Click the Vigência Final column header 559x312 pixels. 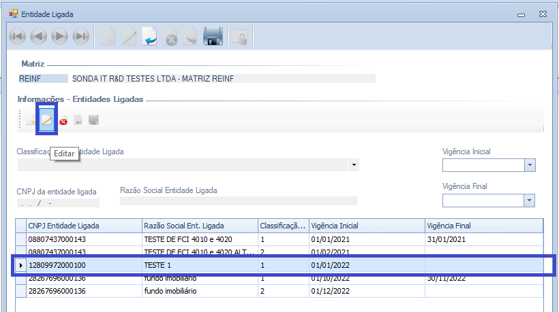(483, 226)
